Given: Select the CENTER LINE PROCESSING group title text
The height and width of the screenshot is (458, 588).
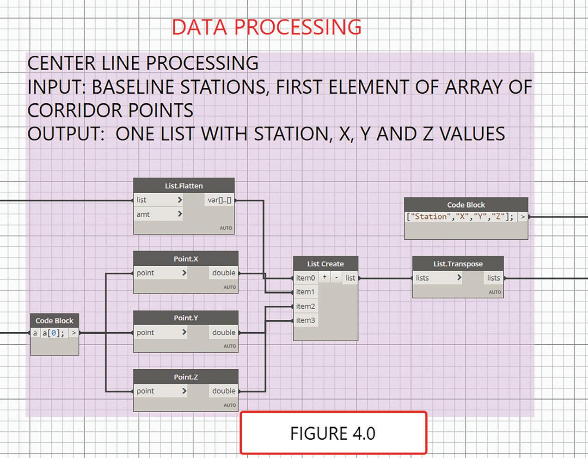Looking at the screenshot, I should 143,63.
